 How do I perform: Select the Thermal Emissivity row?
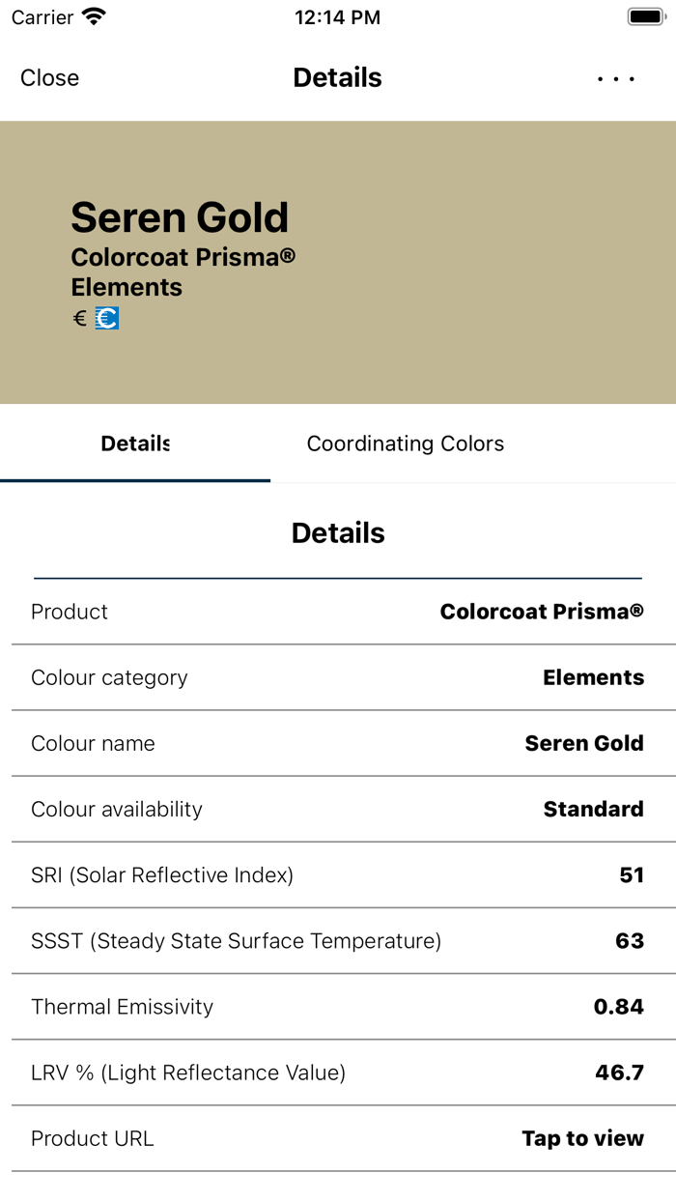[338, 1007]
